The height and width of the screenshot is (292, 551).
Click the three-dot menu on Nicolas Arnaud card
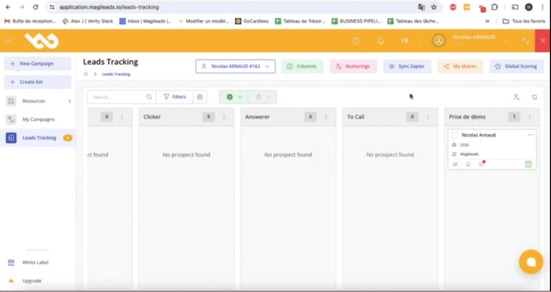pos(531,135)
